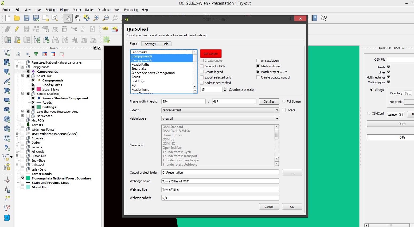Click the Add Raster Layer icon in the sidebar
Screen dimensions: 414x227
pos(7,62)
